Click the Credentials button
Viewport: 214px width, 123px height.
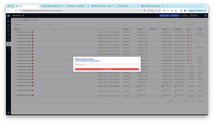pos(164,16)
